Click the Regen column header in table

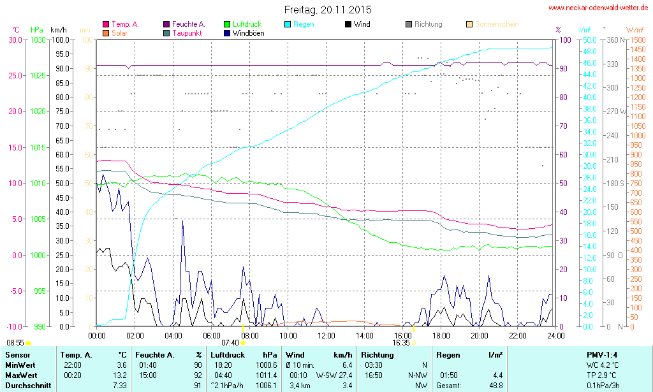447,354
